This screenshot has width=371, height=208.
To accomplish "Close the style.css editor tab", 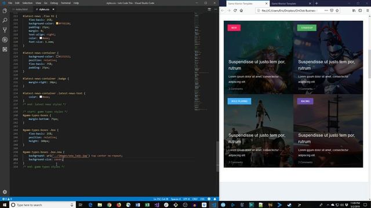I will (x=53, y=9).
